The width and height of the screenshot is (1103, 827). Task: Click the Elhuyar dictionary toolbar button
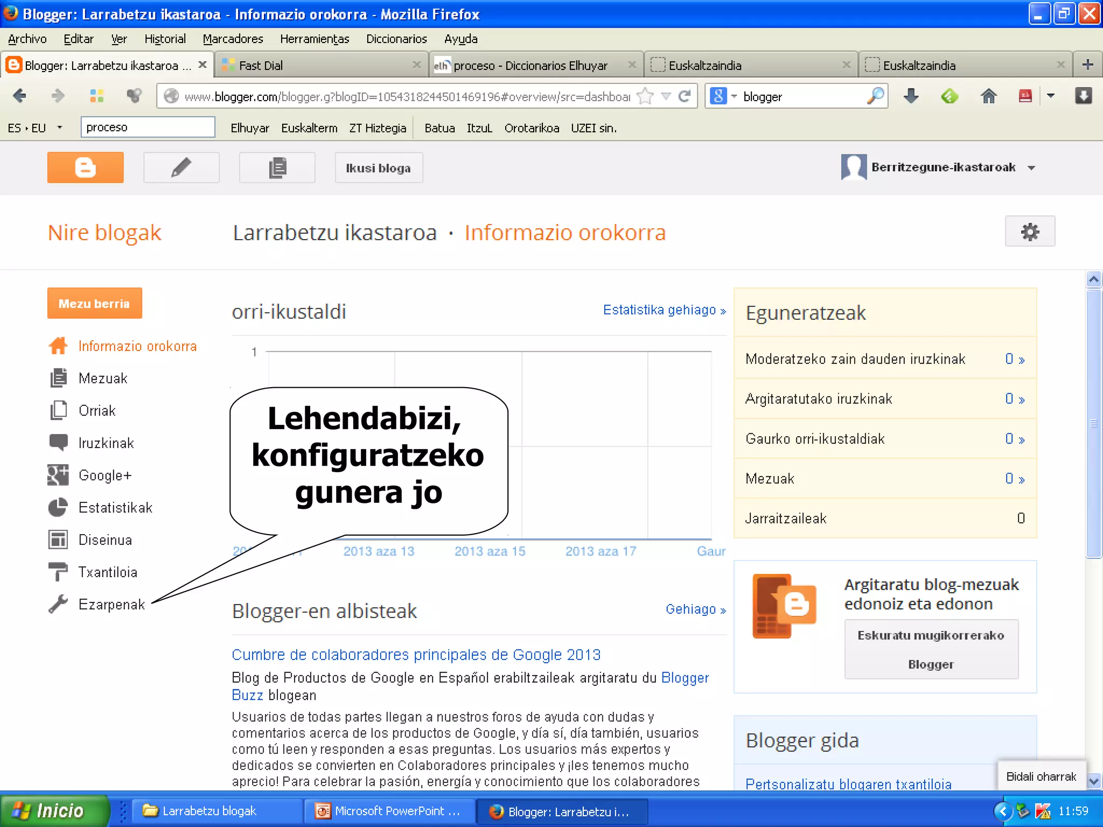(x=249, y=128)
